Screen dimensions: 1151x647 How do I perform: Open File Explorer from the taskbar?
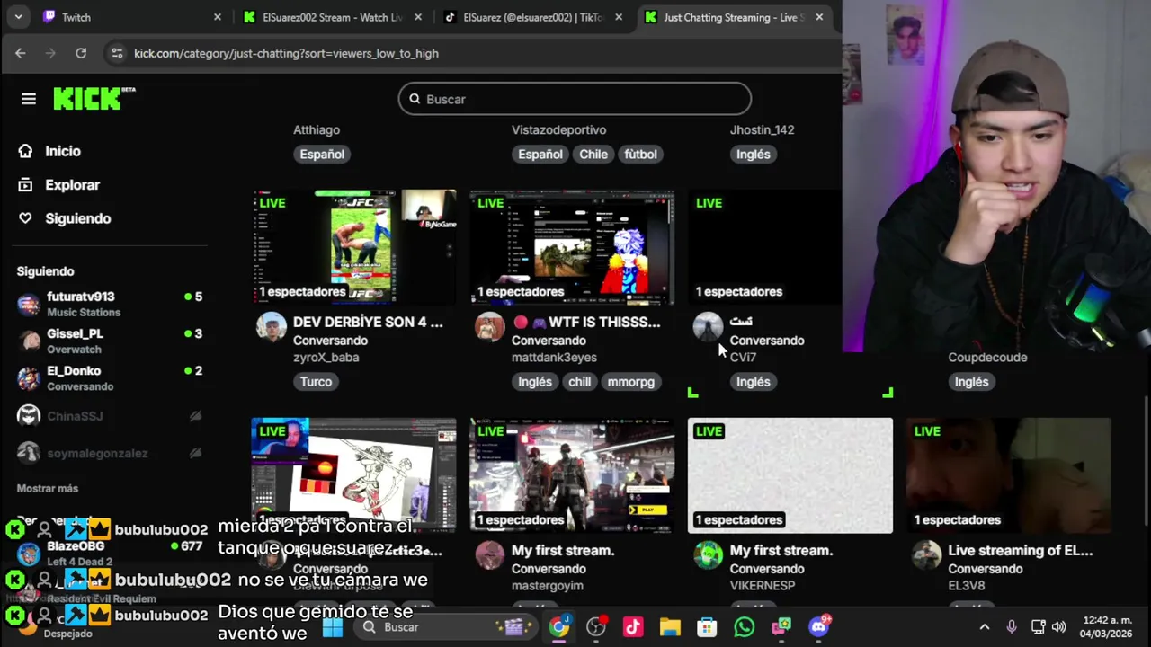670,627
